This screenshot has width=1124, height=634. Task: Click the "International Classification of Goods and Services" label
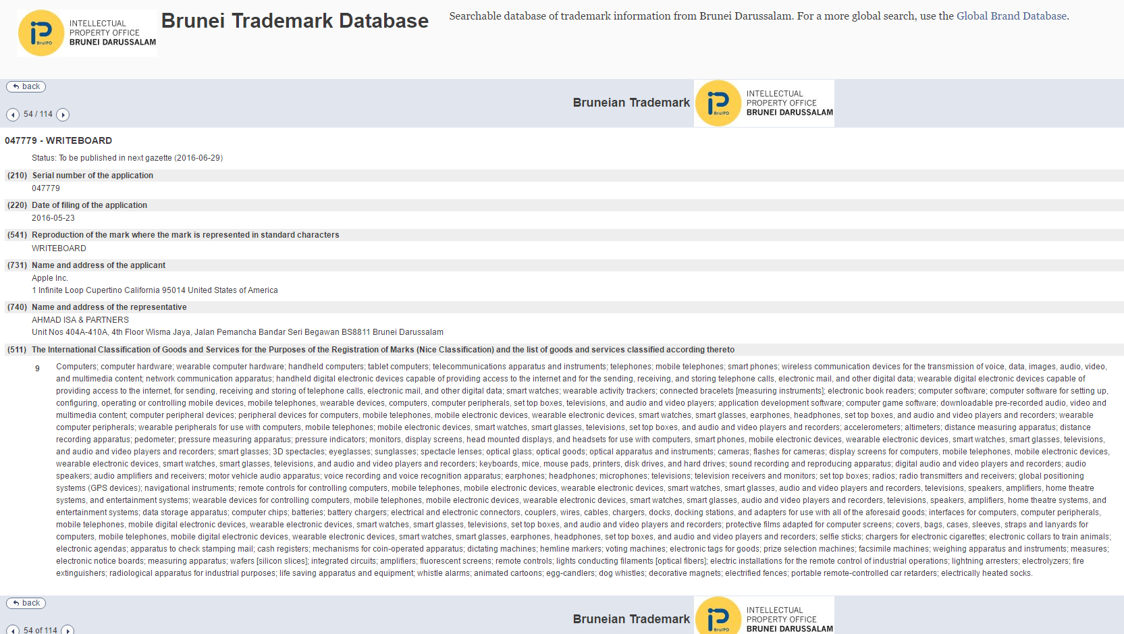coord(383,350)
